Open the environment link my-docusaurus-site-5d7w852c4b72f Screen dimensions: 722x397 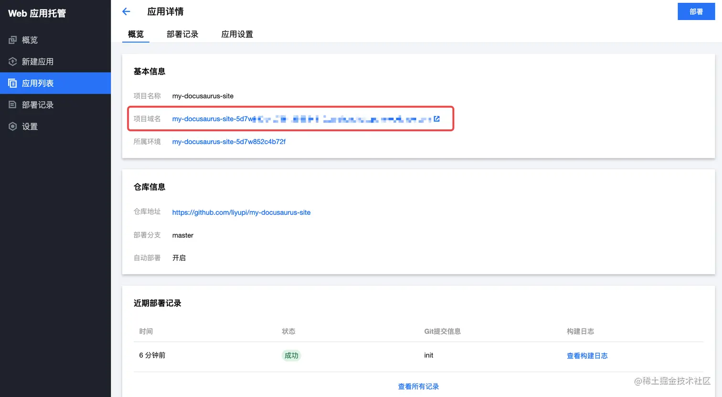(x=229, y=141)
